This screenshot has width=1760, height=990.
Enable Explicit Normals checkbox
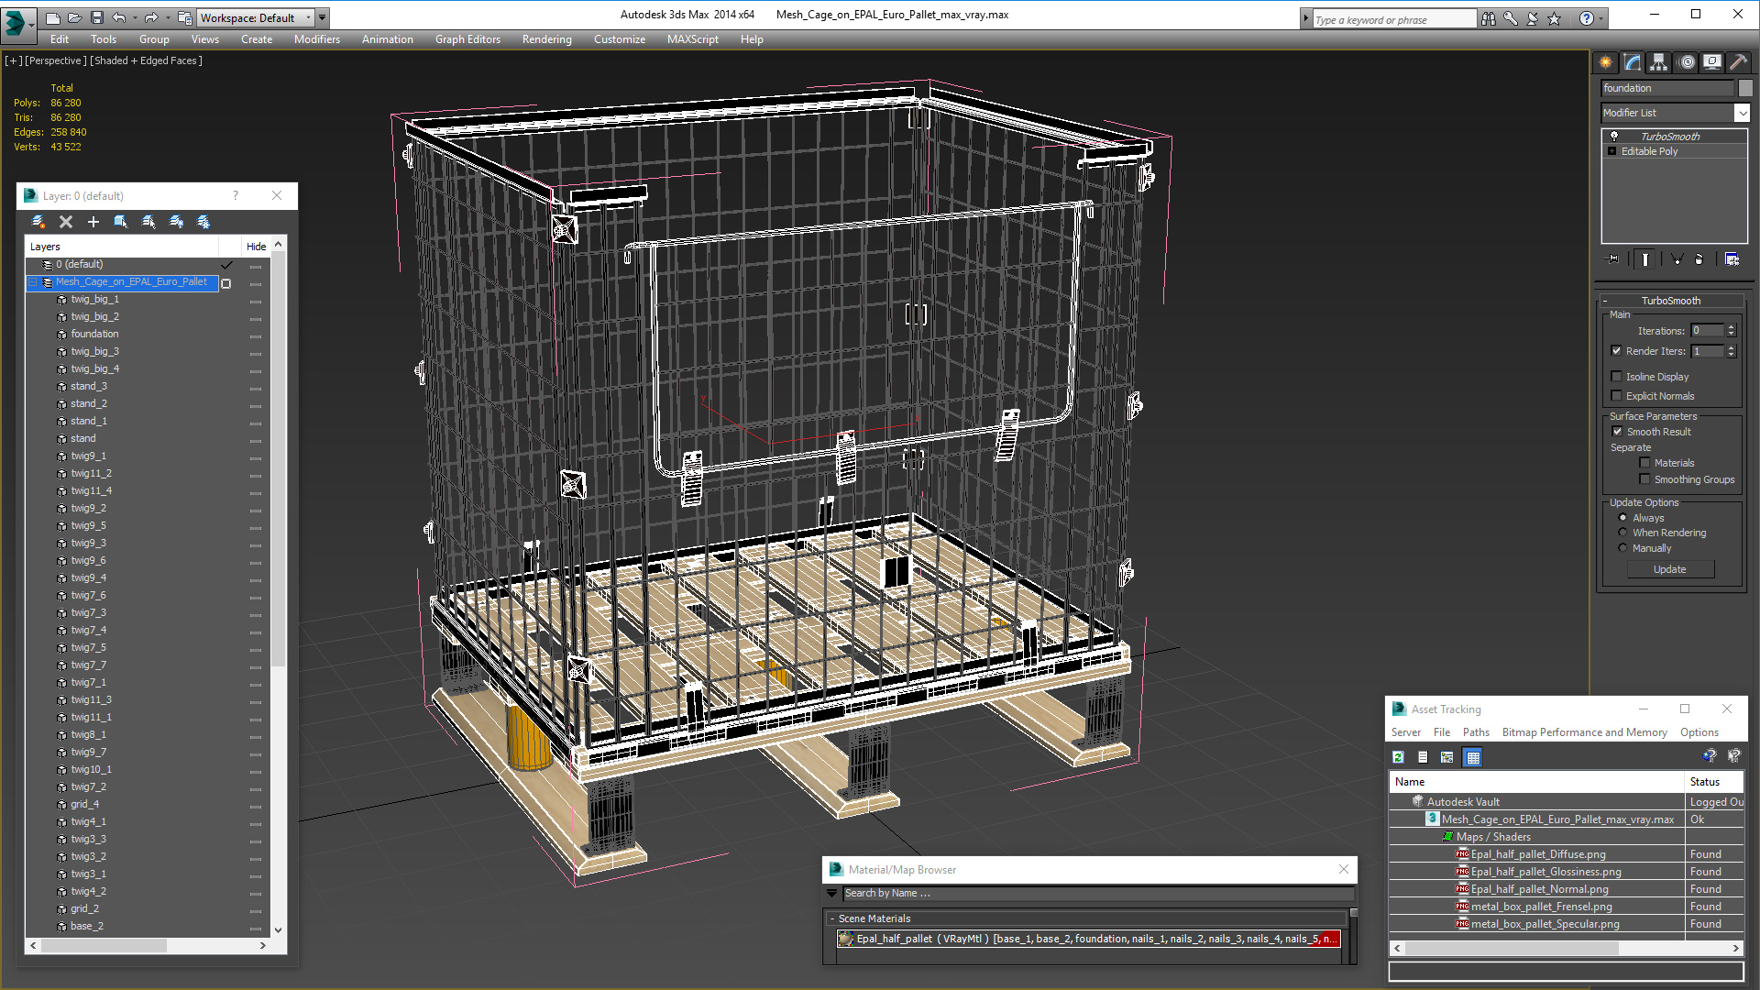click(x=1617, y=396)
